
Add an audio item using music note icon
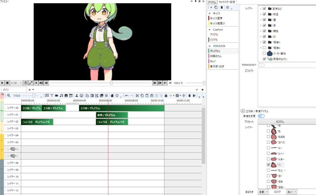tap(61, 96)
